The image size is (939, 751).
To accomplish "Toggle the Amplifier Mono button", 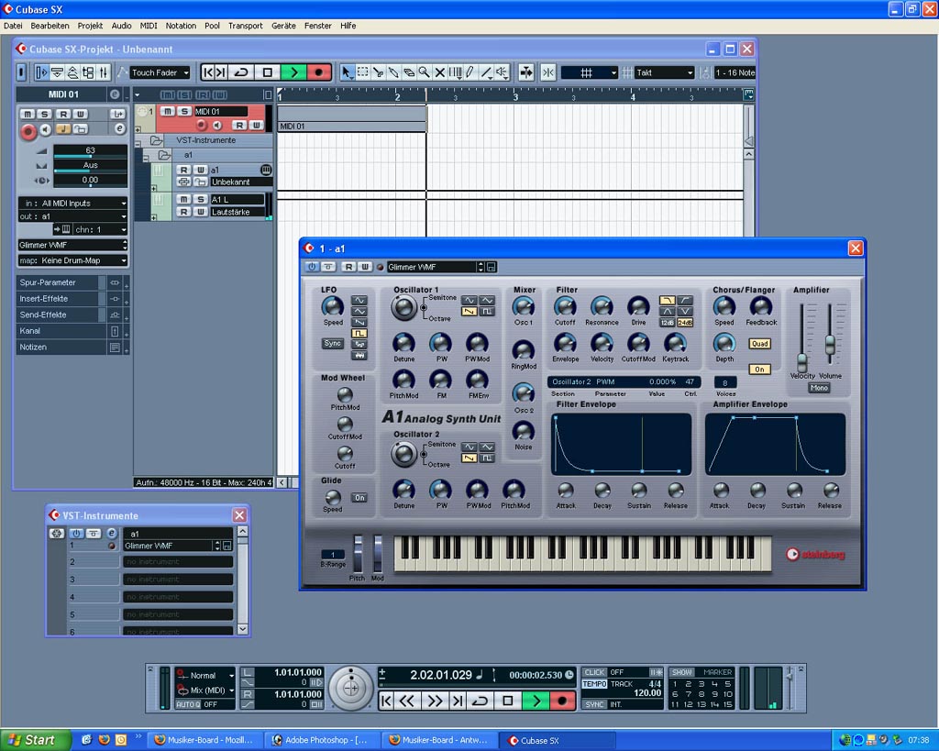I will click(819, 388).
